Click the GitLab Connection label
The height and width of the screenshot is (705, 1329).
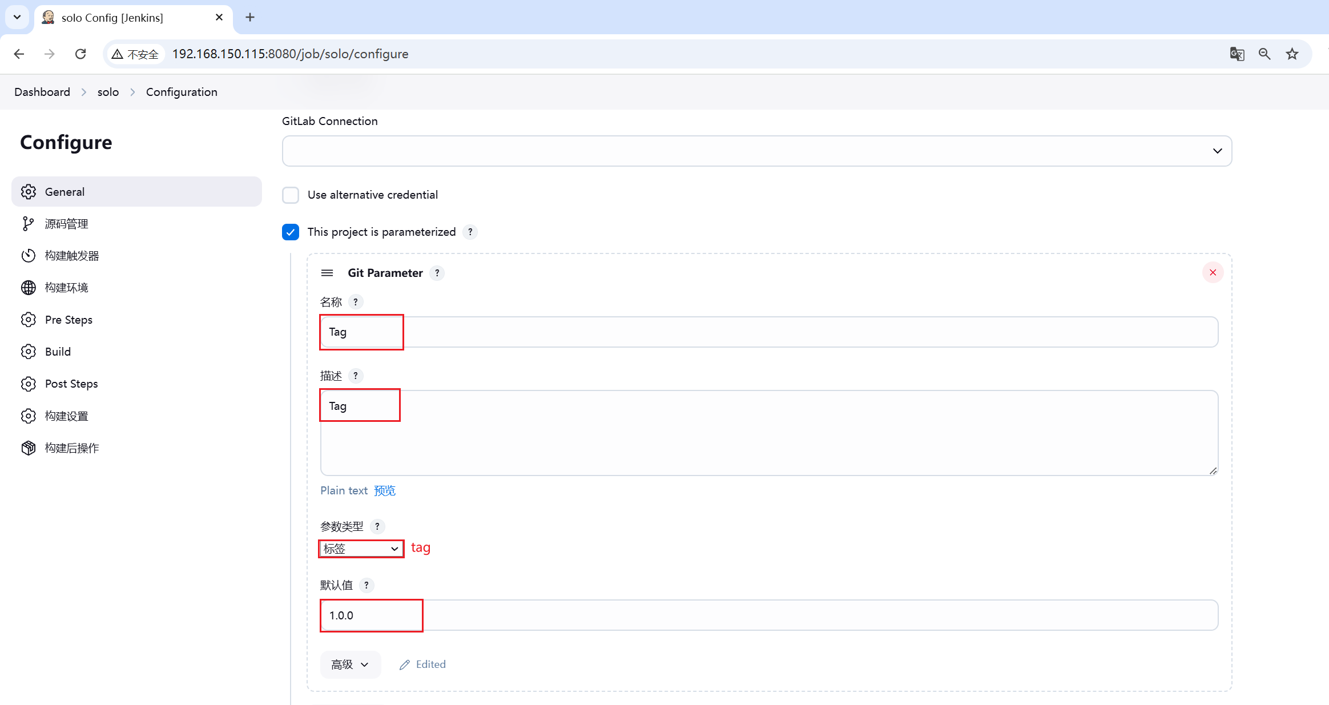click(x=330, y=121)
